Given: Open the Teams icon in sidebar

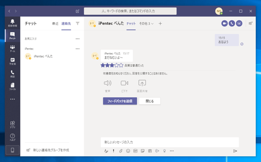Looking at the screenshot, I should pyautogui.click(x=13, y=48).
